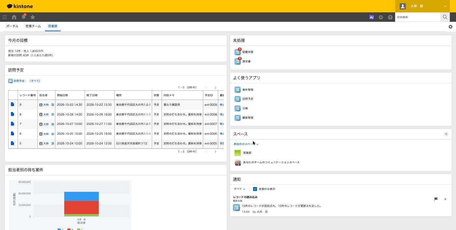Switch to the 営業チーム tab
The image size is (456, 230).
coord(33,26)
